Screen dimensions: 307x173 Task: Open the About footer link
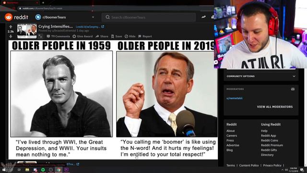[230, 131]
